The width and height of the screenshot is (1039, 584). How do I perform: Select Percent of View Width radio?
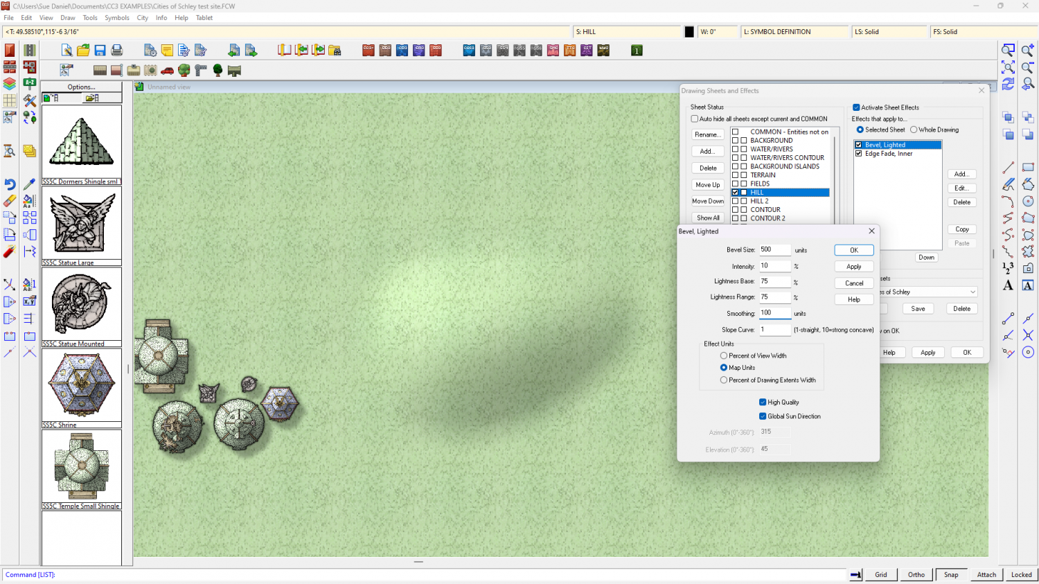pos(724,355)
